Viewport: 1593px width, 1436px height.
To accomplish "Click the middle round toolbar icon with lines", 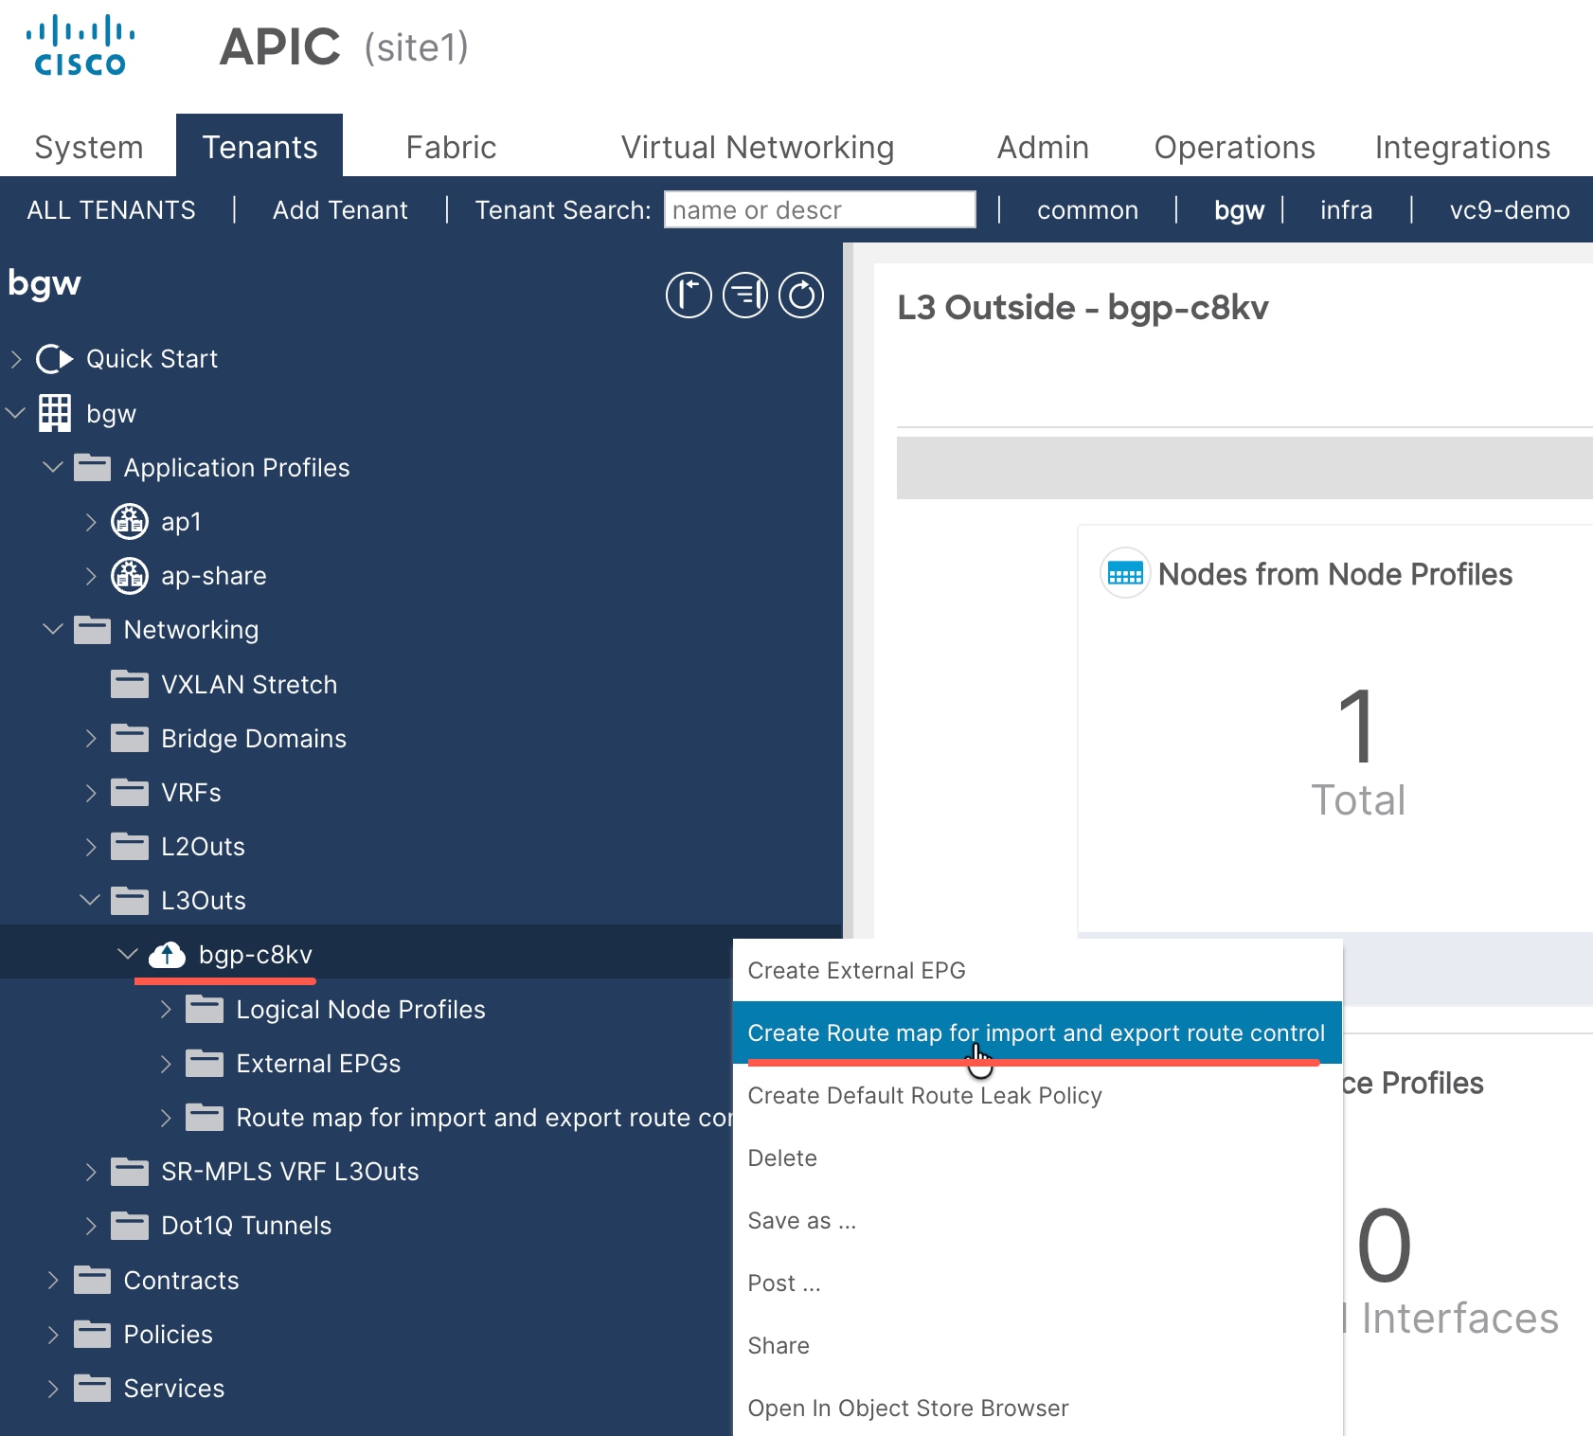I will click(x=745, y=295).
